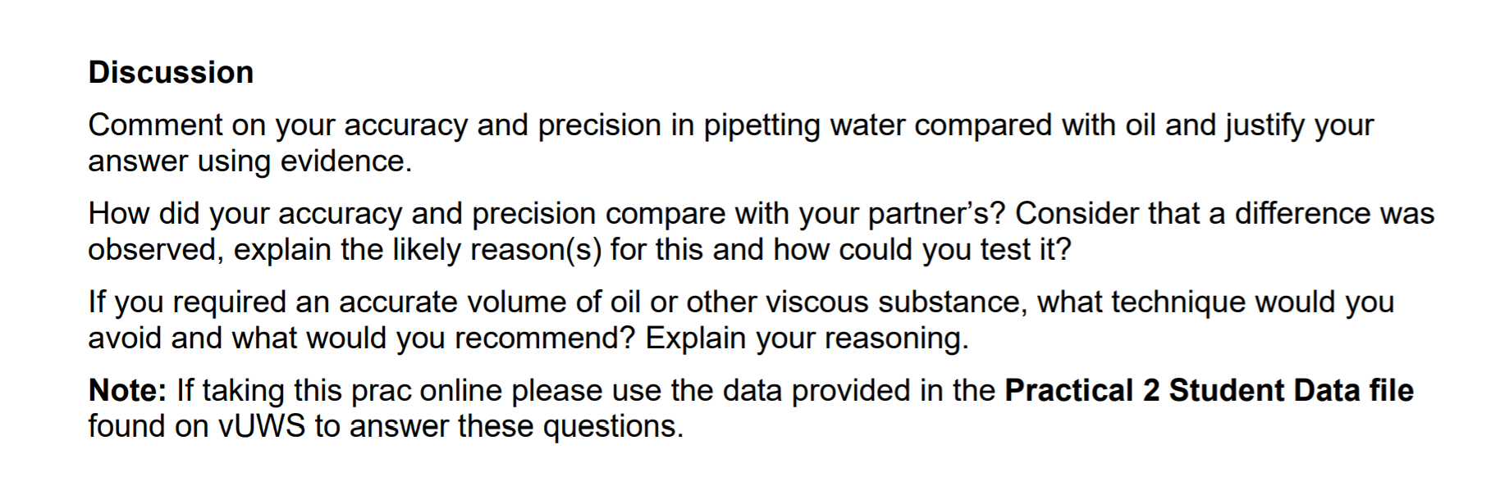
Task: Click the word 'justify' in the first paragraph
Action: click(1264, 125)
